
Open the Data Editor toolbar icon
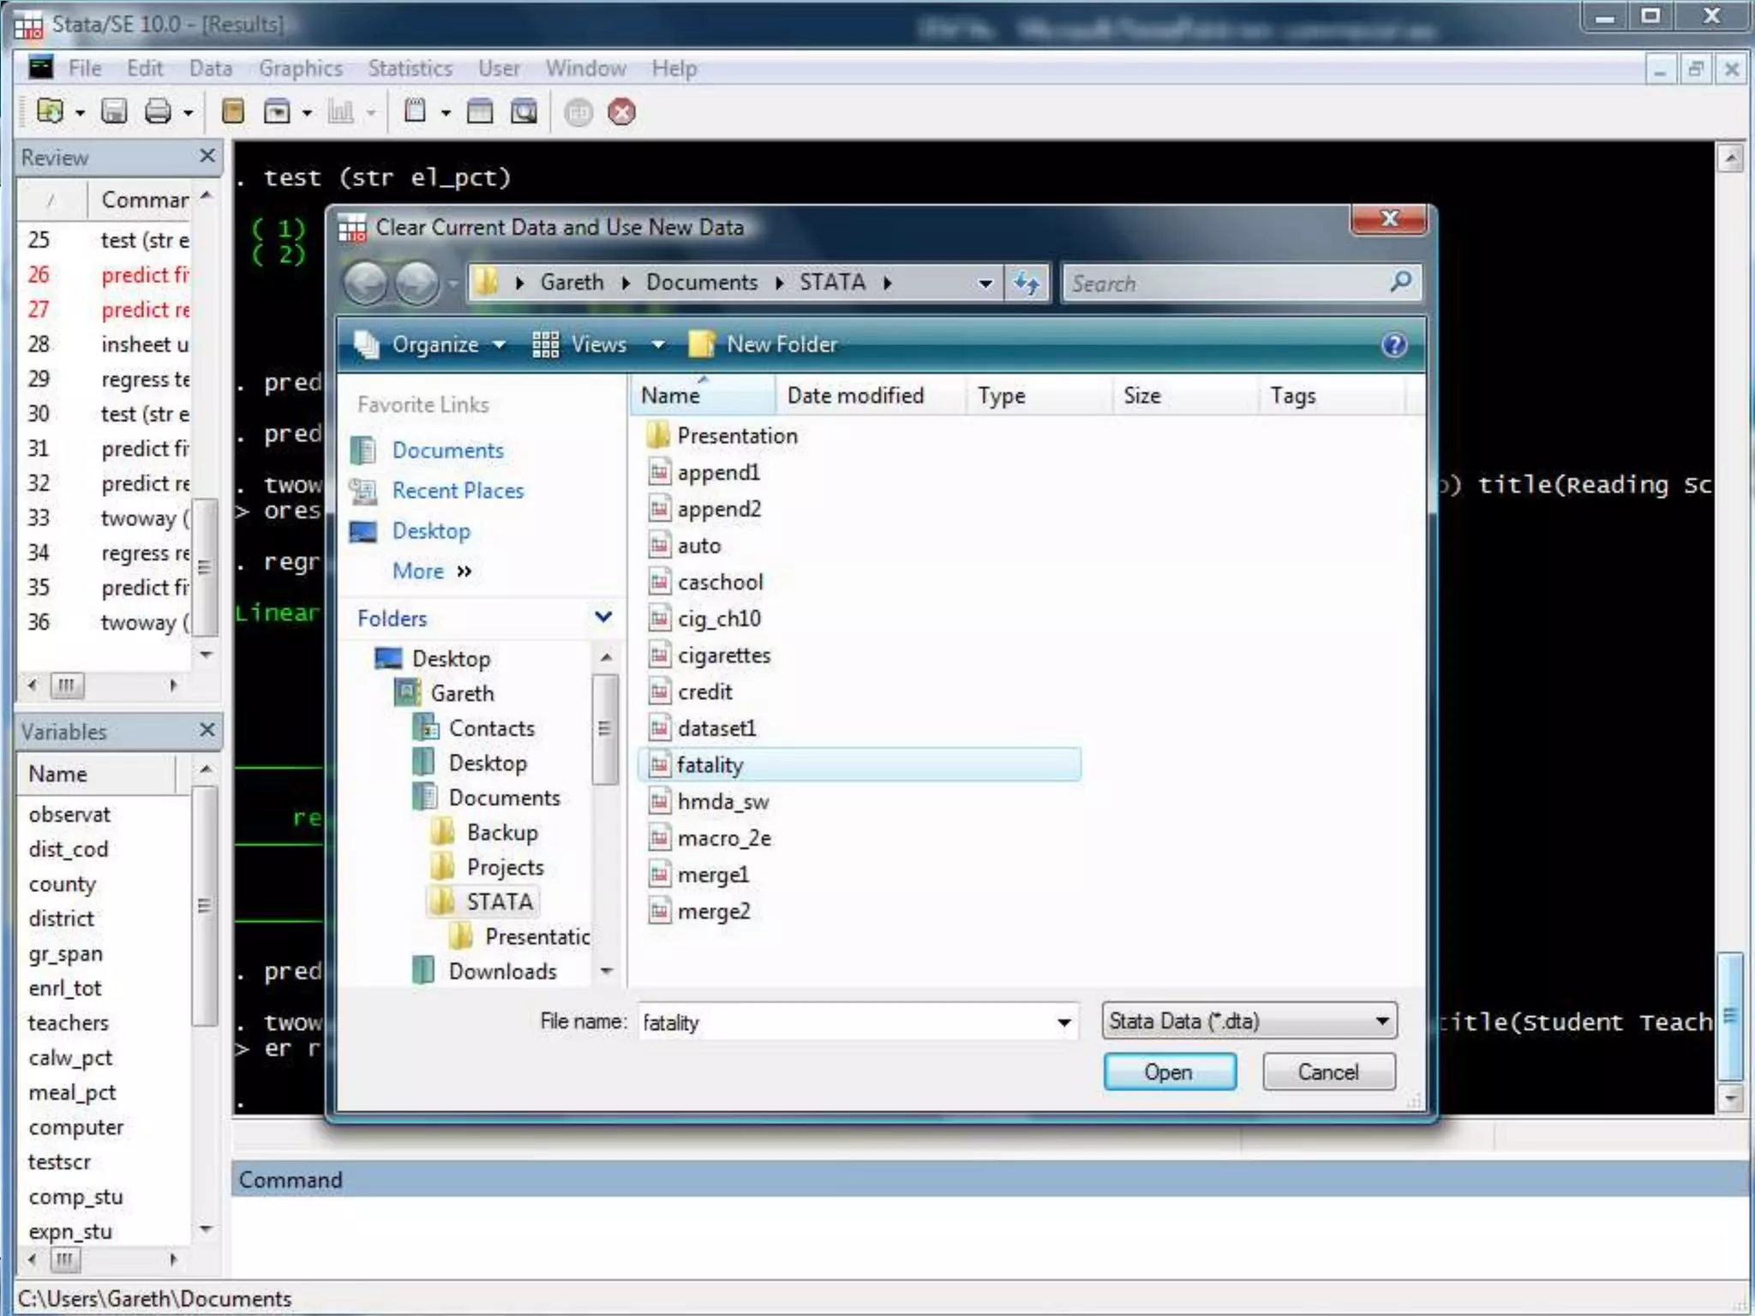click(480, 112)
